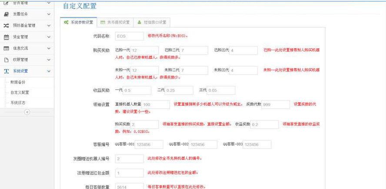The image size is (386, 189).
Task: Collapse the 系统设置 menu chevron
Action: point(49,71)
